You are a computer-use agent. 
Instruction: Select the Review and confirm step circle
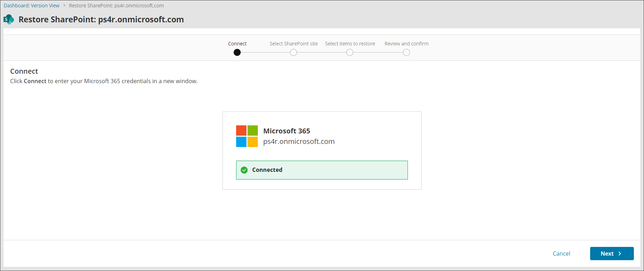click(406, 52)
